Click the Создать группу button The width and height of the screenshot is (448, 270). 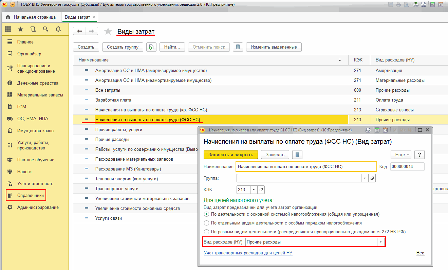(x=123, y=47)
